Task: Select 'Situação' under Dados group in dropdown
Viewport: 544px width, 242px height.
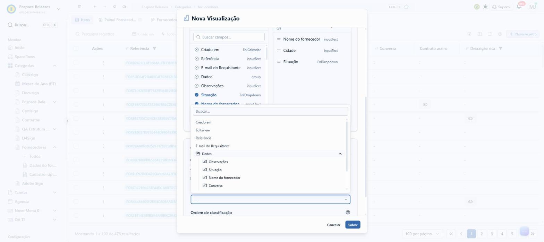Action: click(x=215, y=170)
